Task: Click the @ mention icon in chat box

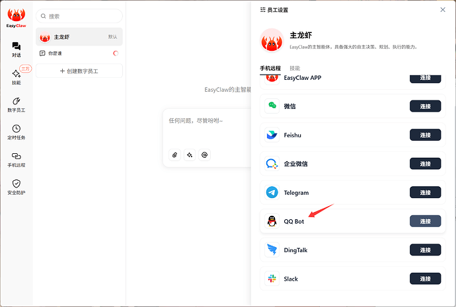Action: coord(204,154)
